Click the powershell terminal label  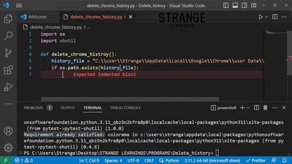[223, 108]
